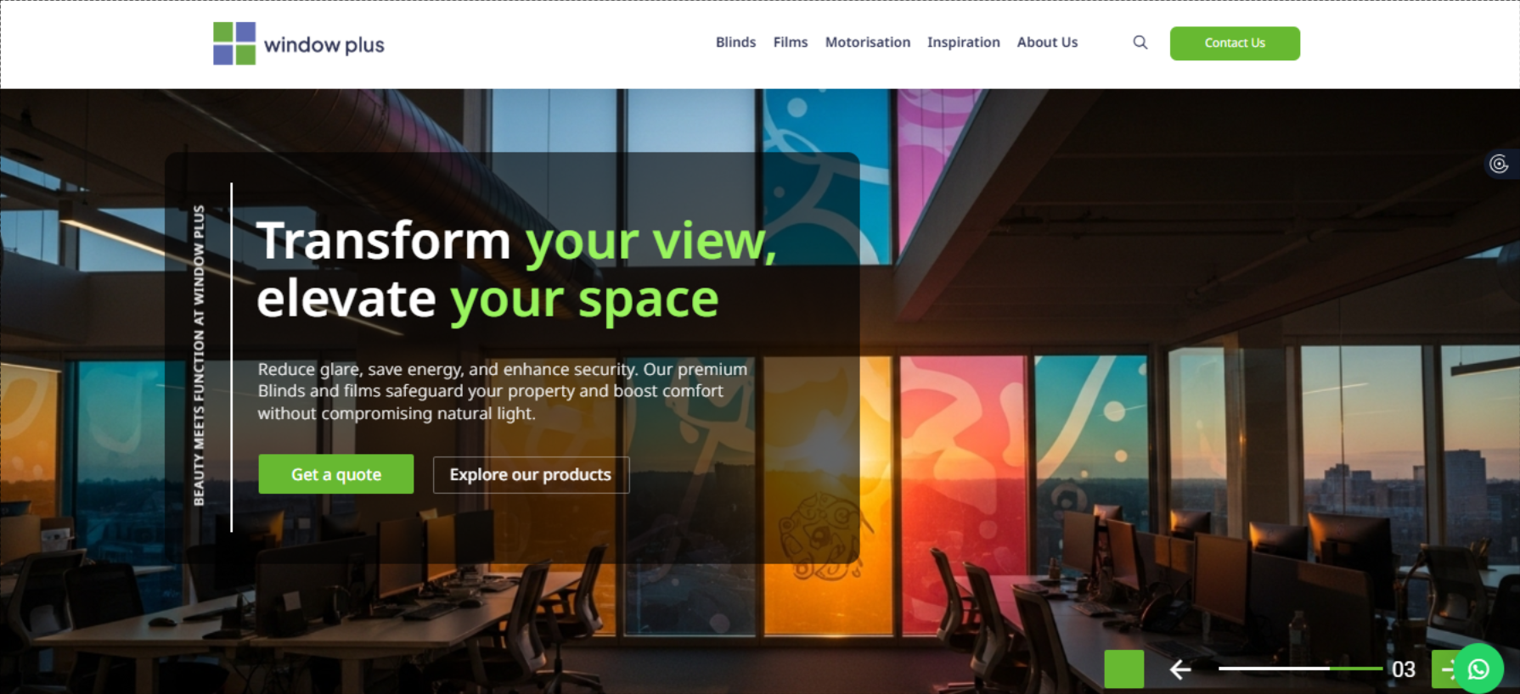Click the green square slider button
The height and width of the screenshot is (694, 1520).
click(1123, 669)
